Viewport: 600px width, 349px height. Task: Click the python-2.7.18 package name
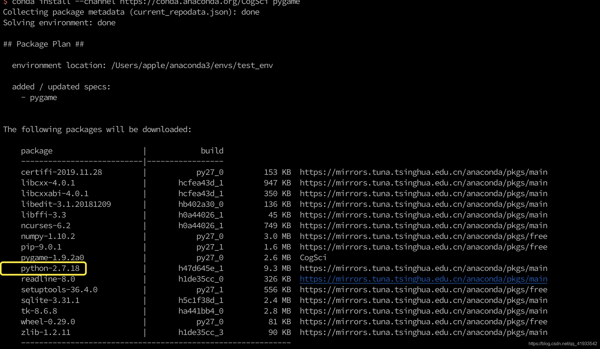click(50, 268)
